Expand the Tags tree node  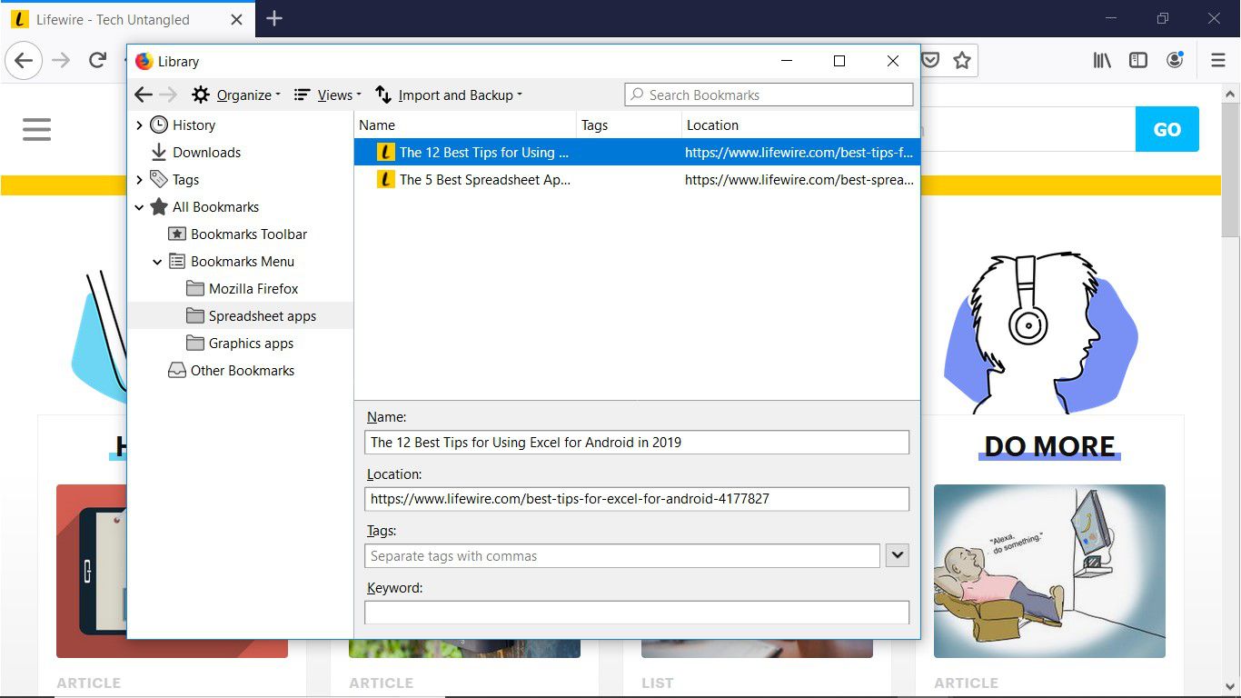coord(139,180)
